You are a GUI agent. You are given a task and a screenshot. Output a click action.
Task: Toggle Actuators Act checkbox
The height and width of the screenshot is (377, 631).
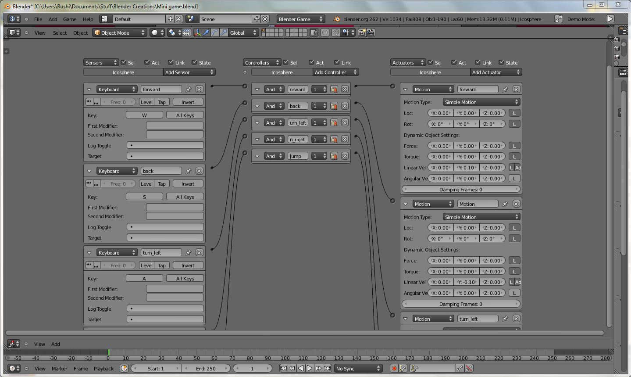click(454, 62)
